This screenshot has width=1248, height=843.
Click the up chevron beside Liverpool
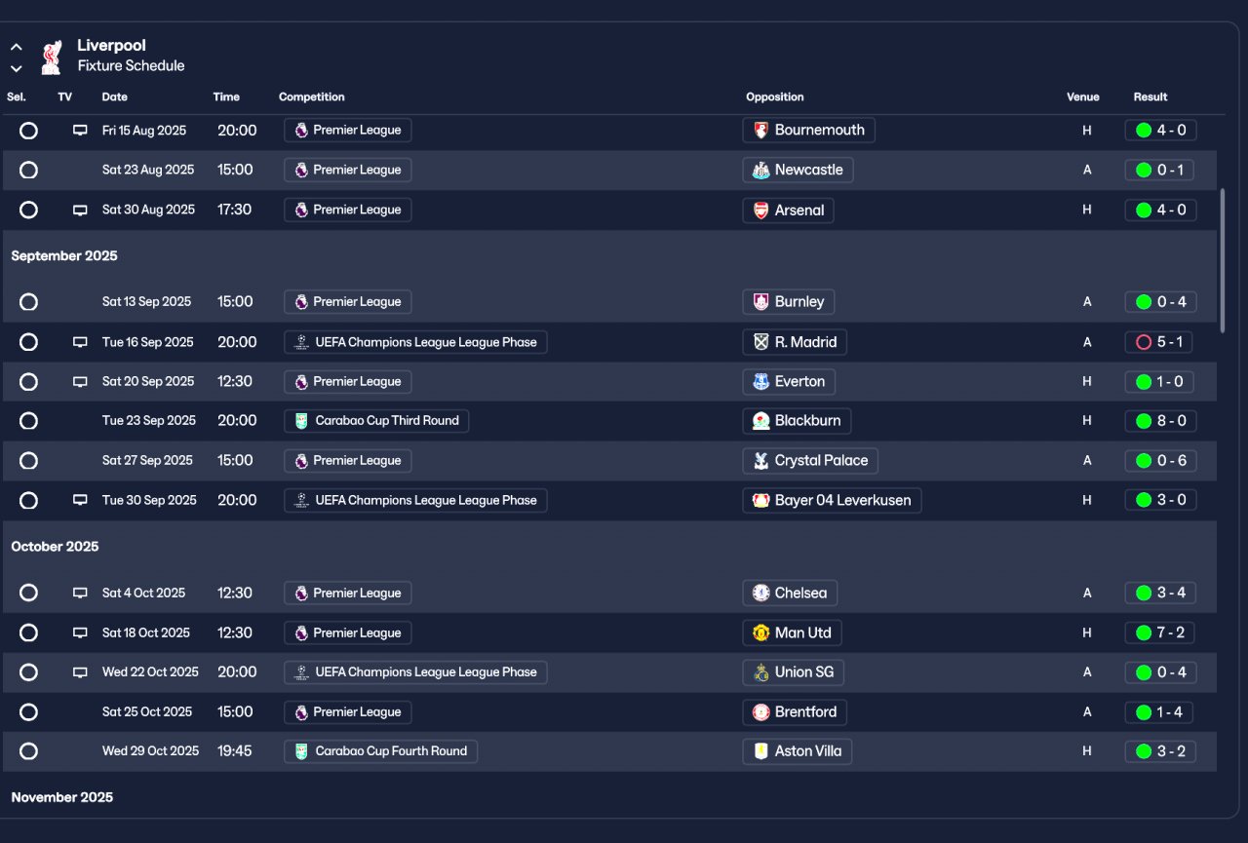coord(17,47)
